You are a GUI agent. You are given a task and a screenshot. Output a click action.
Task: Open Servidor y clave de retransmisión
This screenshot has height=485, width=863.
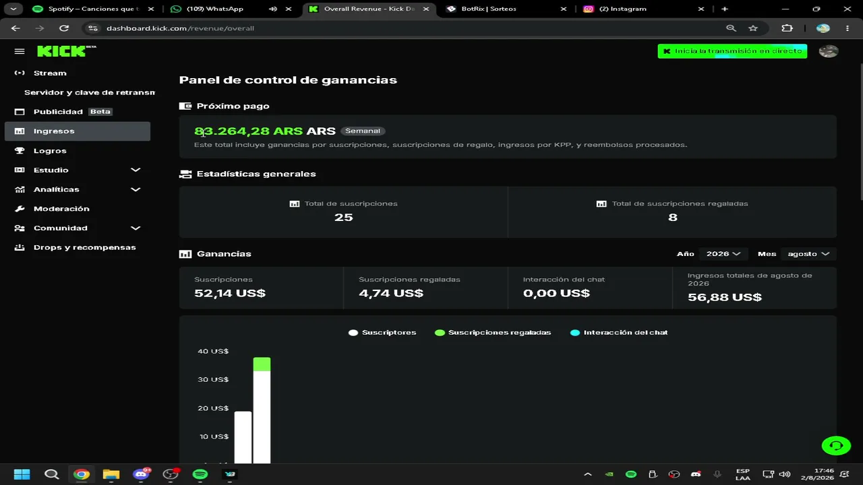tap(89, 92)
